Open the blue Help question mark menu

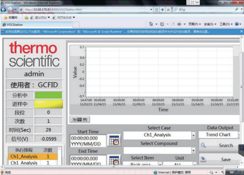point(238,24)
